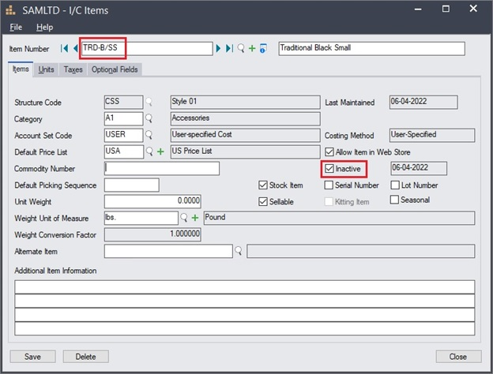Viewport: 493px width, 374px height.
Task: Focus the Commodity Number field
Action: (x=162, y=169)
